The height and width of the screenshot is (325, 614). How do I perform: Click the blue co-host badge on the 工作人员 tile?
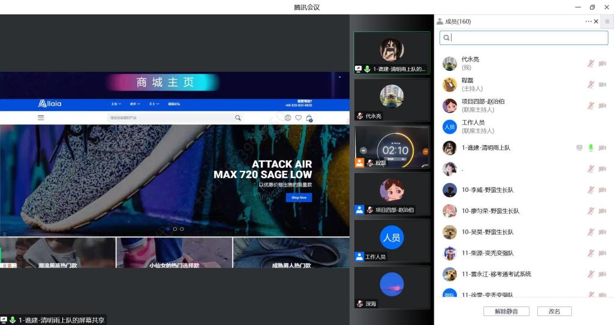(x=360, y=257)
